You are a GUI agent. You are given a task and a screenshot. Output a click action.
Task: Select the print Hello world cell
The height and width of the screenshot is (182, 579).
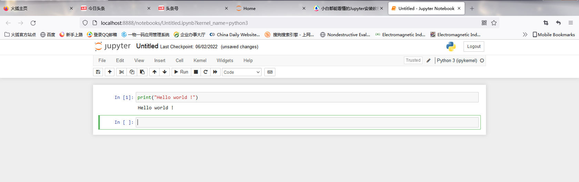pos(307,97)
